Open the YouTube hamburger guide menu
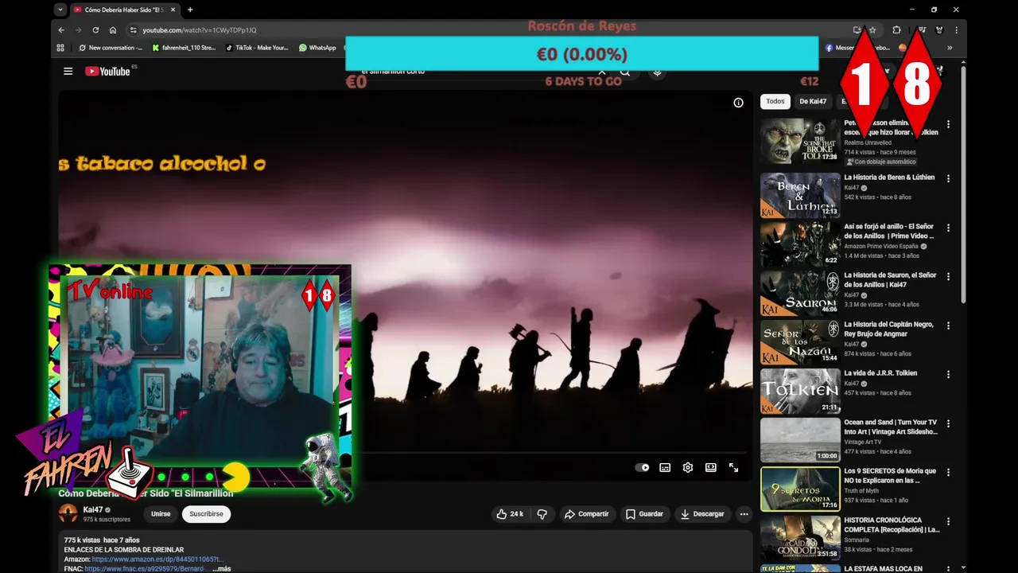 pos(68,71)
